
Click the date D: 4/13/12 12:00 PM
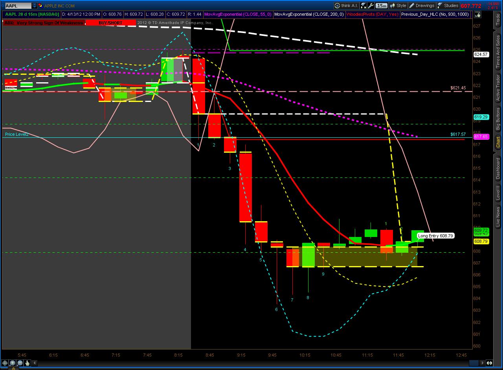click(81, 15)
